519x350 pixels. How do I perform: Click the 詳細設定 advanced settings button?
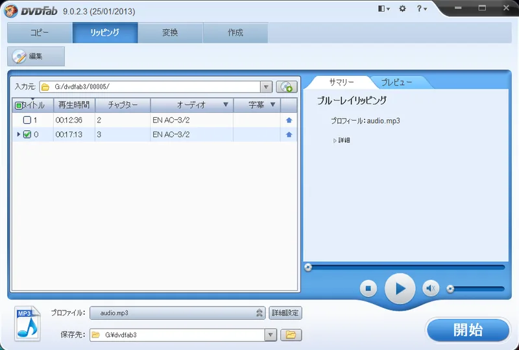285,312
